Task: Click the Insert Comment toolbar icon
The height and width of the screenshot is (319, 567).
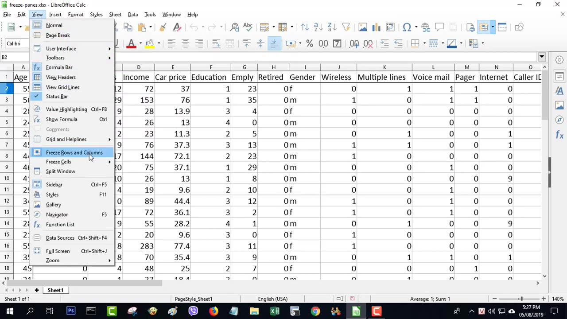Action: click(x=439, y=27)
